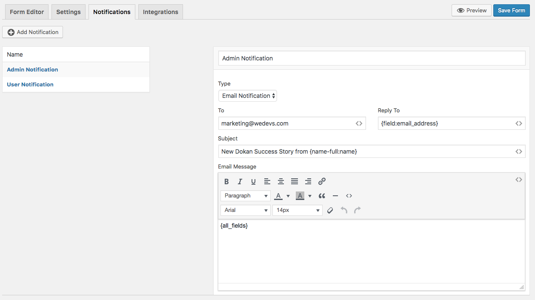
Task: Click into the email message body
Action: (x=371, y=251)
